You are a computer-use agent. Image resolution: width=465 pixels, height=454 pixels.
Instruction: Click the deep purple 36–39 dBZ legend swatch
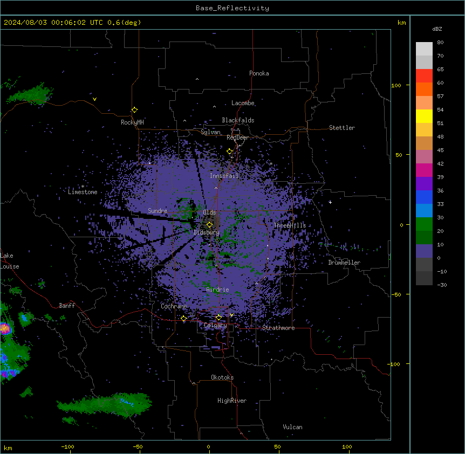424,184
